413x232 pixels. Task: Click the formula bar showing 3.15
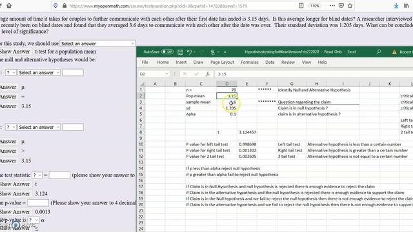pos(314,74)
